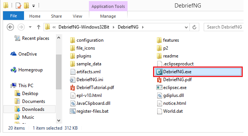Switch to the Share ribbon tab
The width and height of the screenshot is (248, 136).
tap(56, 16)
